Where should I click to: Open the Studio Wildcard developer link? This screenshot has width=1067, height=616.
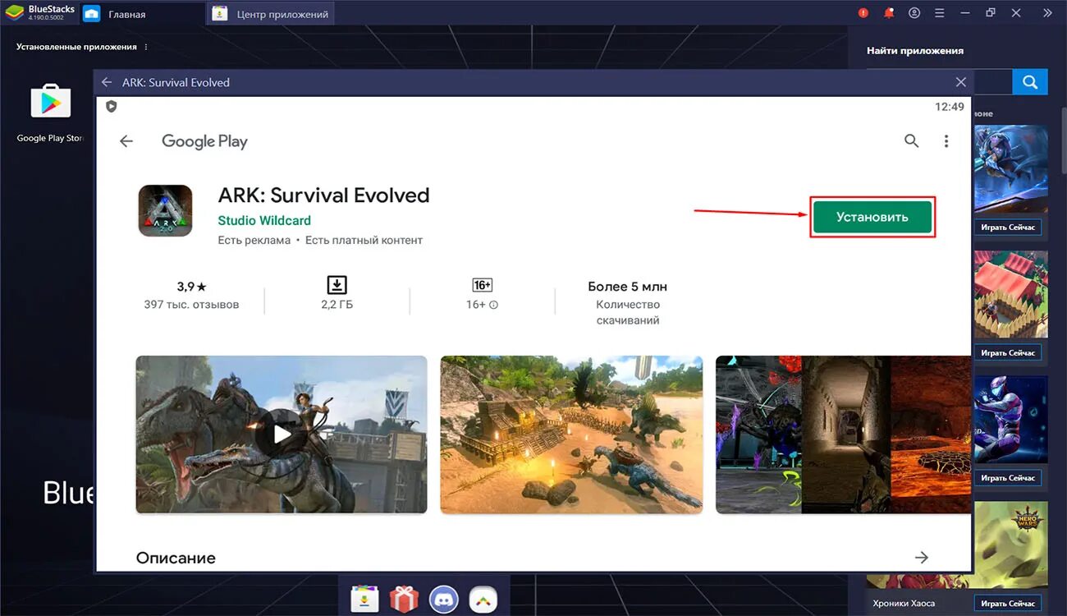[x=264, y=220]
